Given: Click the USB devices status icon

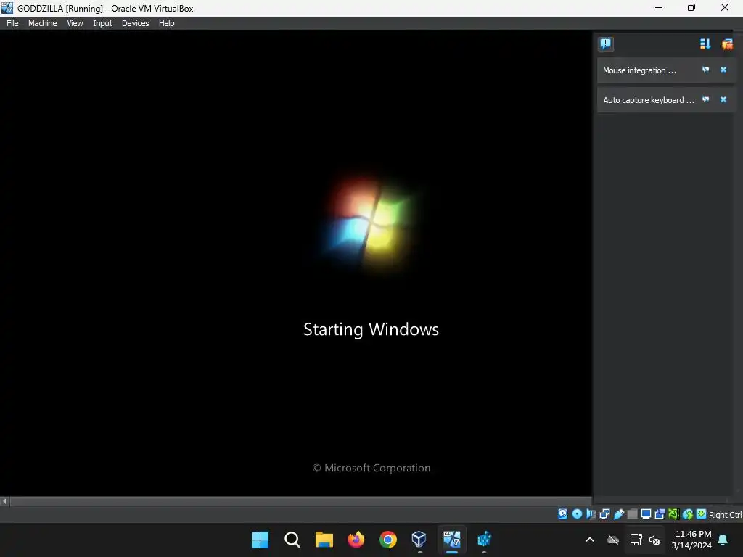Looking at the screenshot, I should click(x=618, y=514).
